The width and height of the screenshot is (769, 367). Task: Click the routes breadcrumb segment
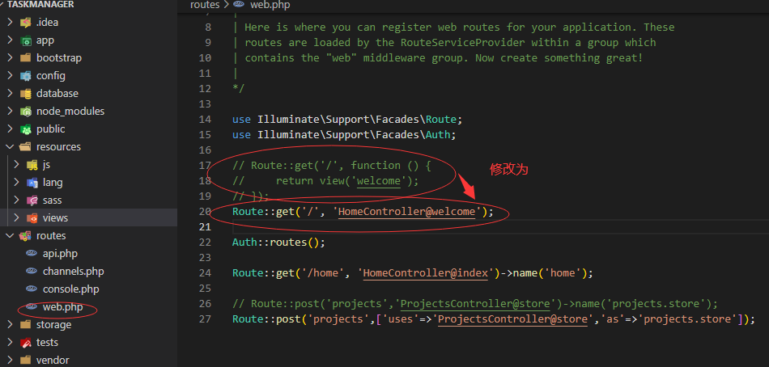point(205,5)
